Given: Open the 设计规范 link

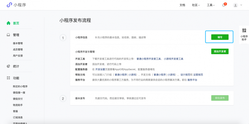Looking at the screenshot, I should point(185,75).
